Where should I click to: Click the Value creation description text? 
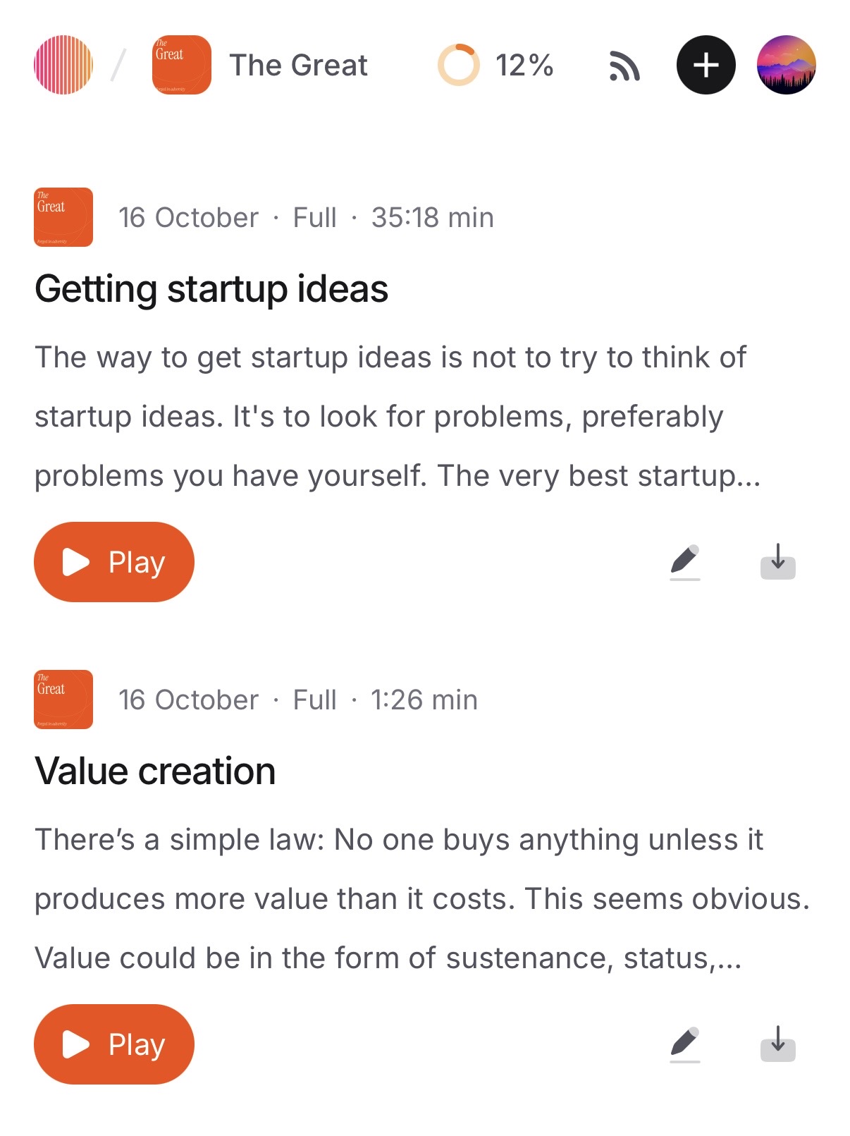[421, 899]
